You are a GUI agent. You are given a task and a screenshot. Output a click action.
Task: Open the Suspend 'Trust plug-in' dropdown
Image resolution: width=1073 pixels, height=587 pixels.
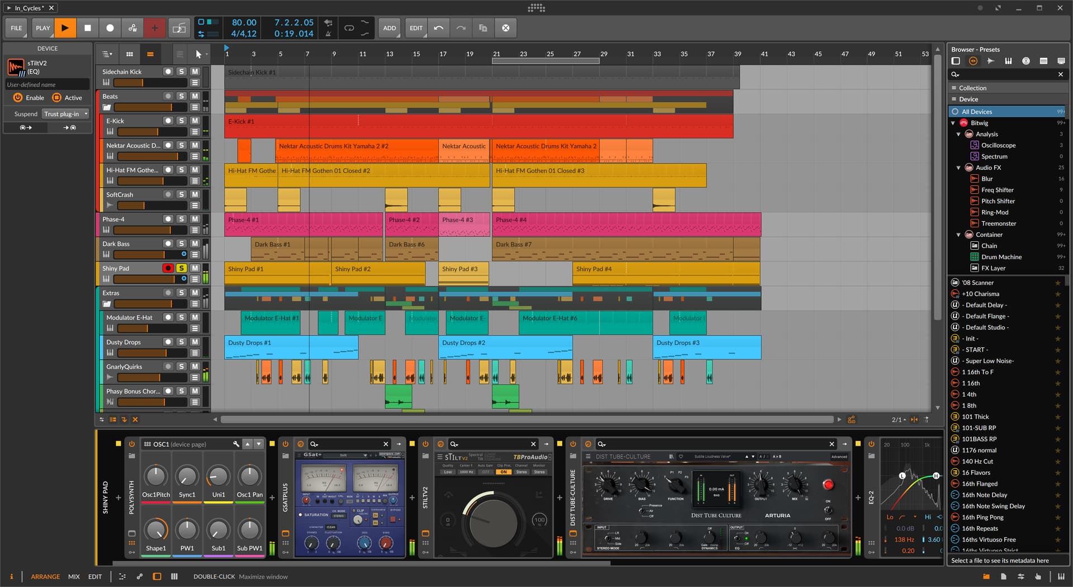pos(66,114)
